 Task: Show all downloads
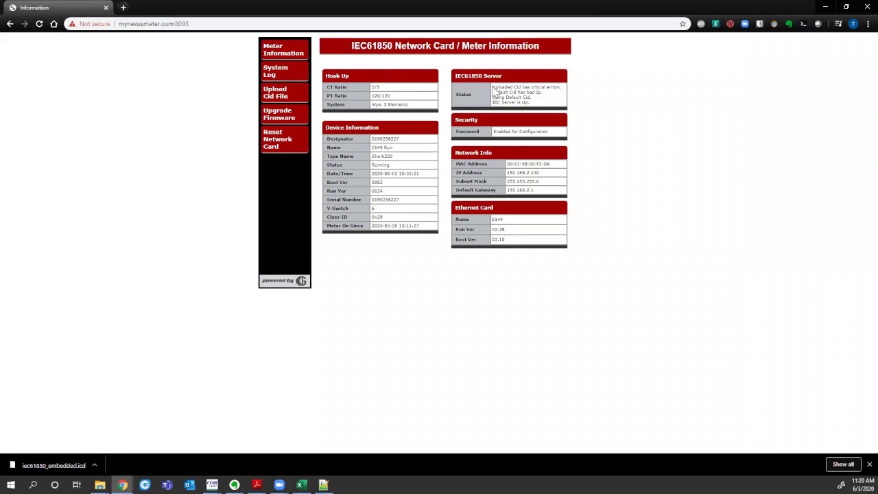point(843,464)
